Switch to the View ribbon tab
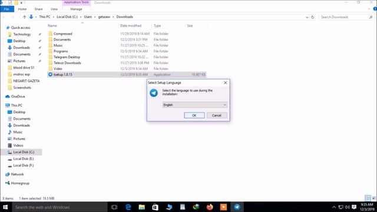Viewport: 377px width, 212px height. (54, 9)
